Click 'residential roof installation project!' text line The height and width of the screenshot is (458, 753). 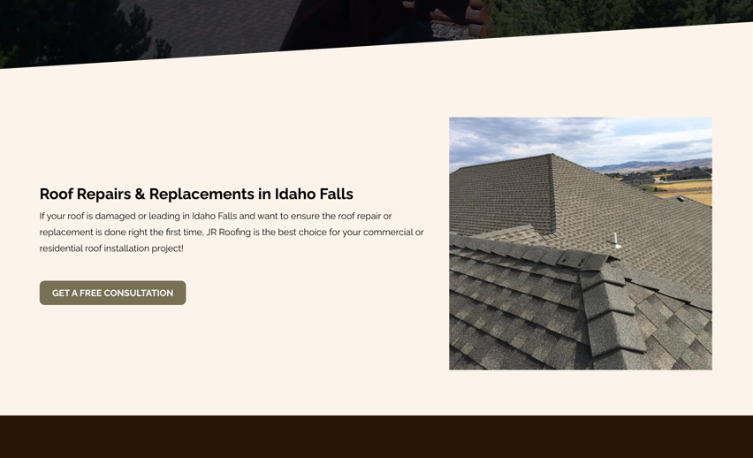(111, 248)
